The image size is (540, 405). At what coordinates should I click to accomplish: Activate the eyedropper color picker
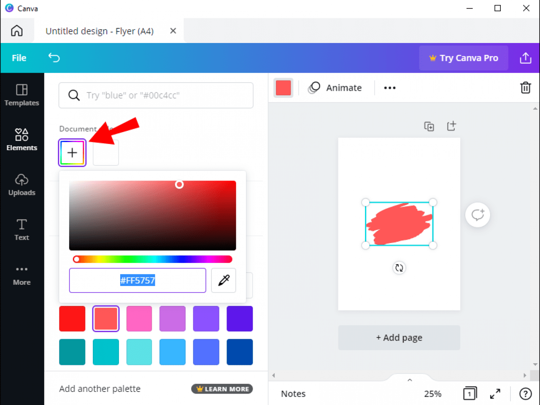click(x=224, y=280)
